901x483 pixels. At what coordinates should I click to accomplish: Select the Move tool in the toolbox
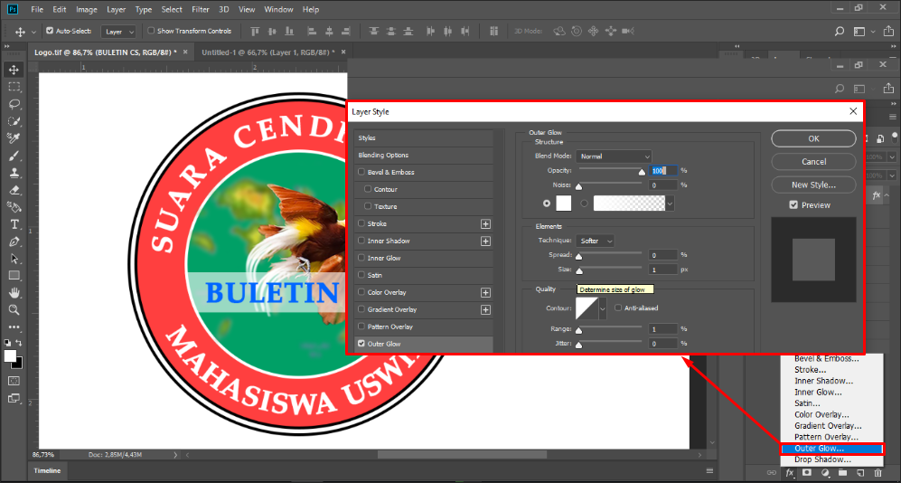[14, 71]
